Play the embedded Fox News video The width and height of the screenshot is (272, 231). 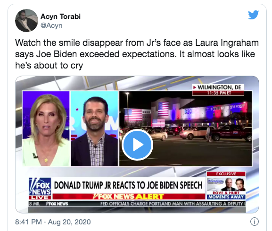tap(137, 145)
